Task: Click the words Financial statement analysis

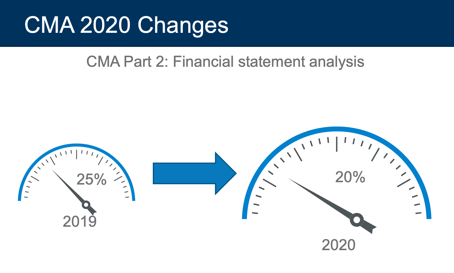Action: [x=269, y=62]
